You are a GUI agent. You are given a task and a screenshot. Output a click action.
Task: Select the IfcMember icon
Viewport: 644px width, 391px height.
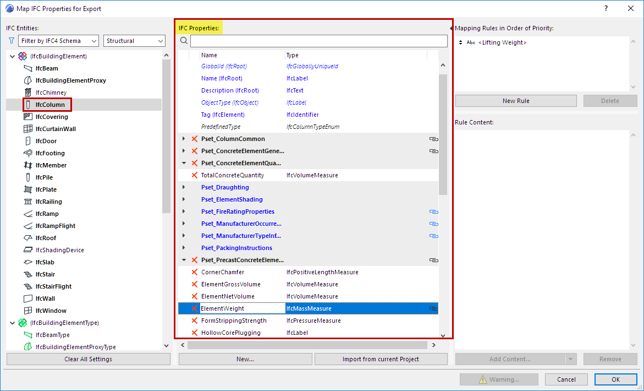click(x=28, y=165)
